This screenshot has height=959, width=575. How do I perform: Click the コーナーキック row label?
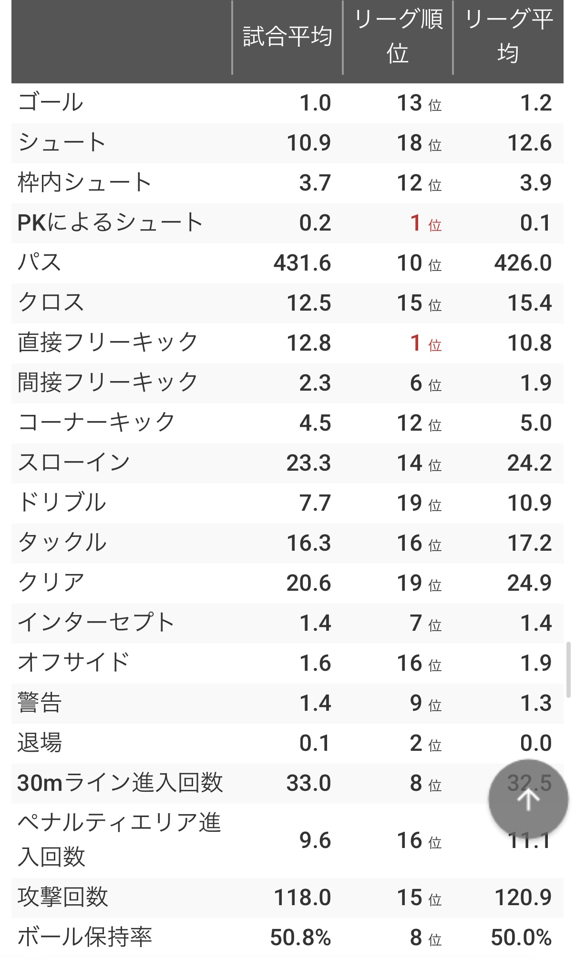coord(96,423)
